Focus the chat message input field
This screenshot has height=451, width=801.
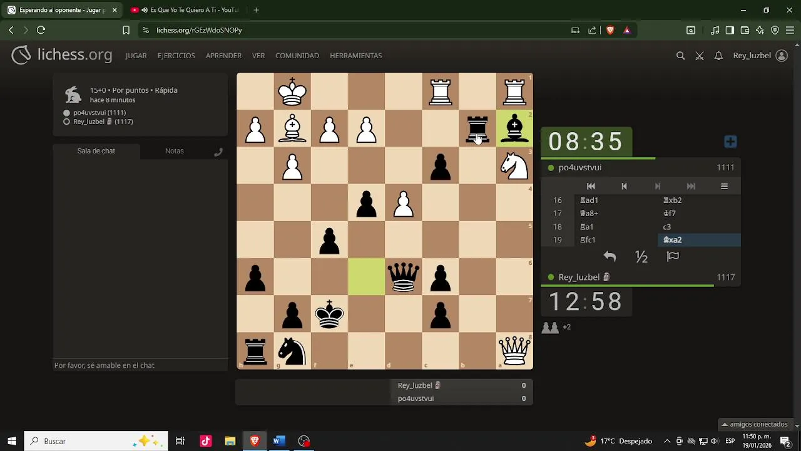140,365
